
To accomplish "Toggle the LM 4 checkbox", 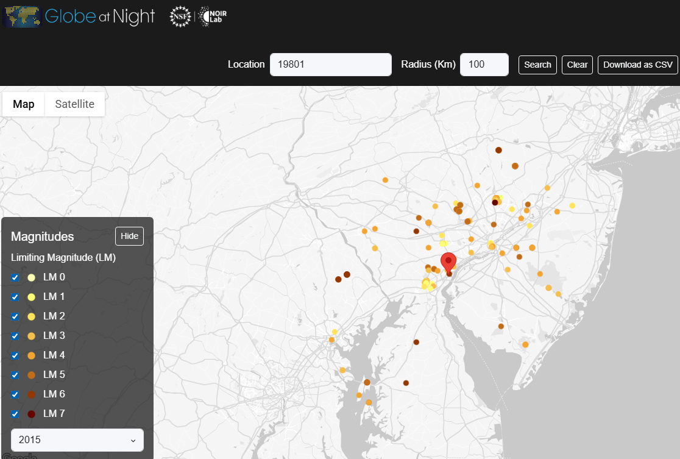I will pos(15,356).
